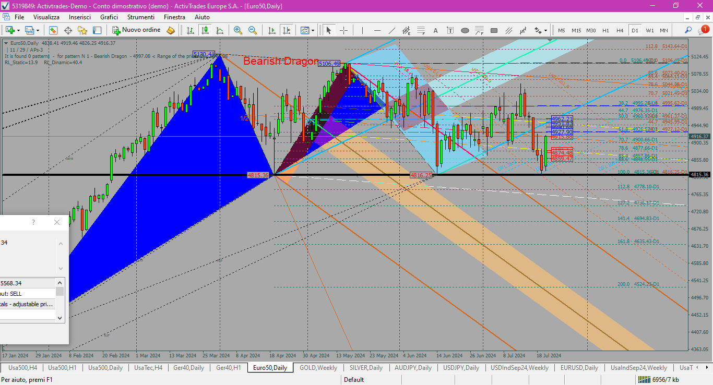The image size is (713, 385).
Task: Select the text tool letter A
Action: [436, 30]
